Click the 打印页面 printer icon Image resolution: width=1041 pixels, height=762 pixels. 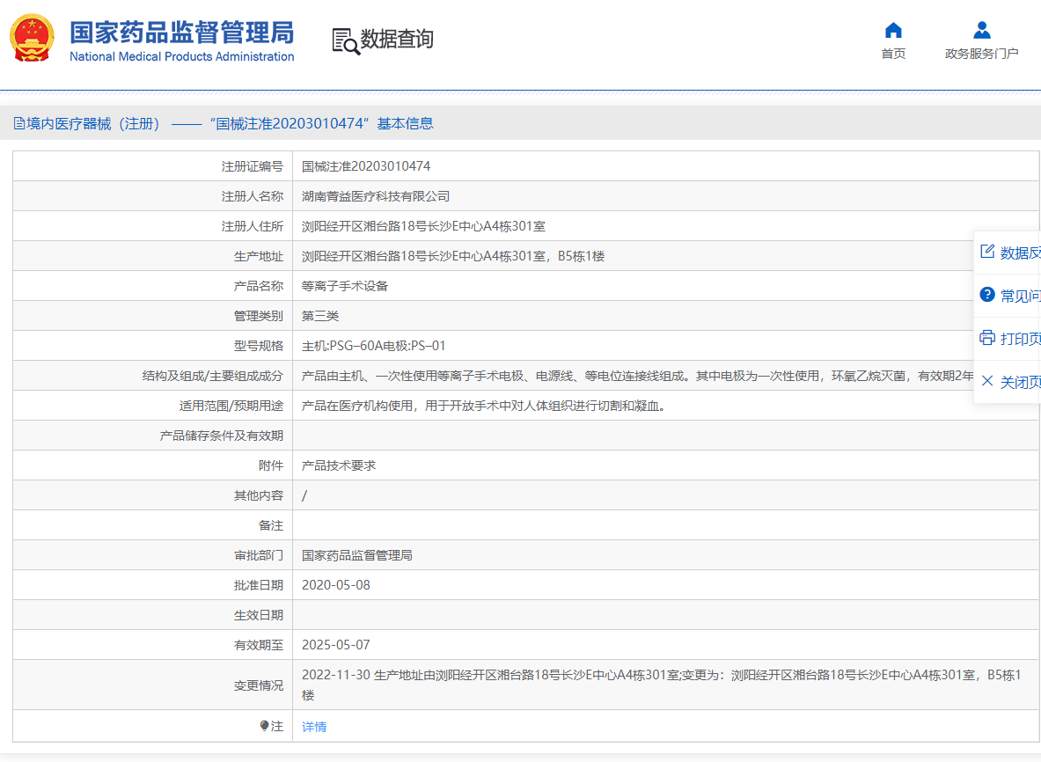click(x=987, y=338)
